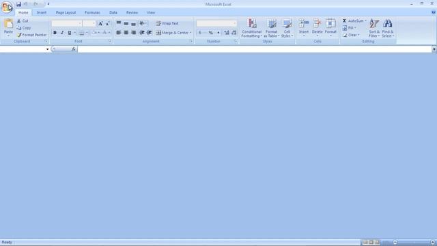This screenshot has height=246, width=437.
Task: Click inside the formula bar
Action: click(254, 49)
